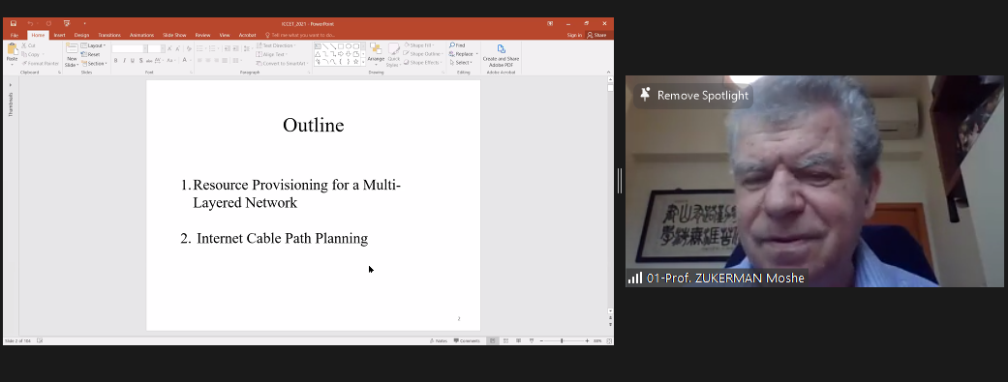Switch to the Insert tab
This screenshot has height=382, width=1008.
click(x=59, y=36)
